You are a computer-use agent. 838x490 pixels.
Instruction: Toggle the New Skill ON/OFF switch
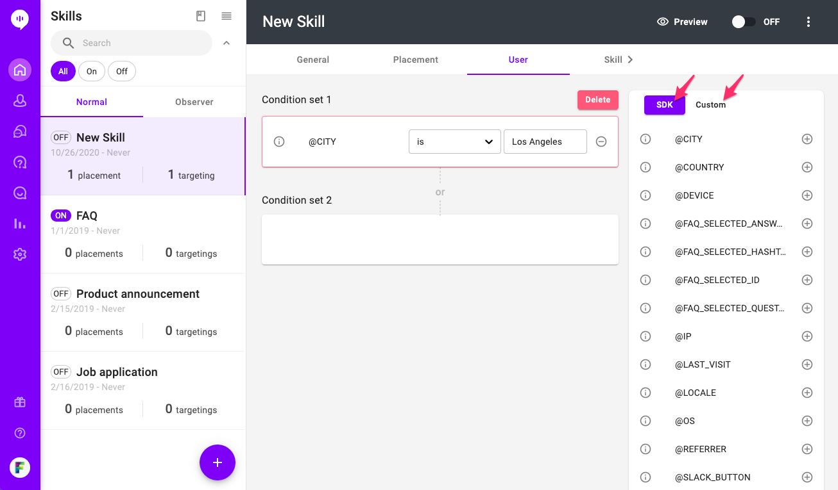pyautogui.click(x=744, y=22)
